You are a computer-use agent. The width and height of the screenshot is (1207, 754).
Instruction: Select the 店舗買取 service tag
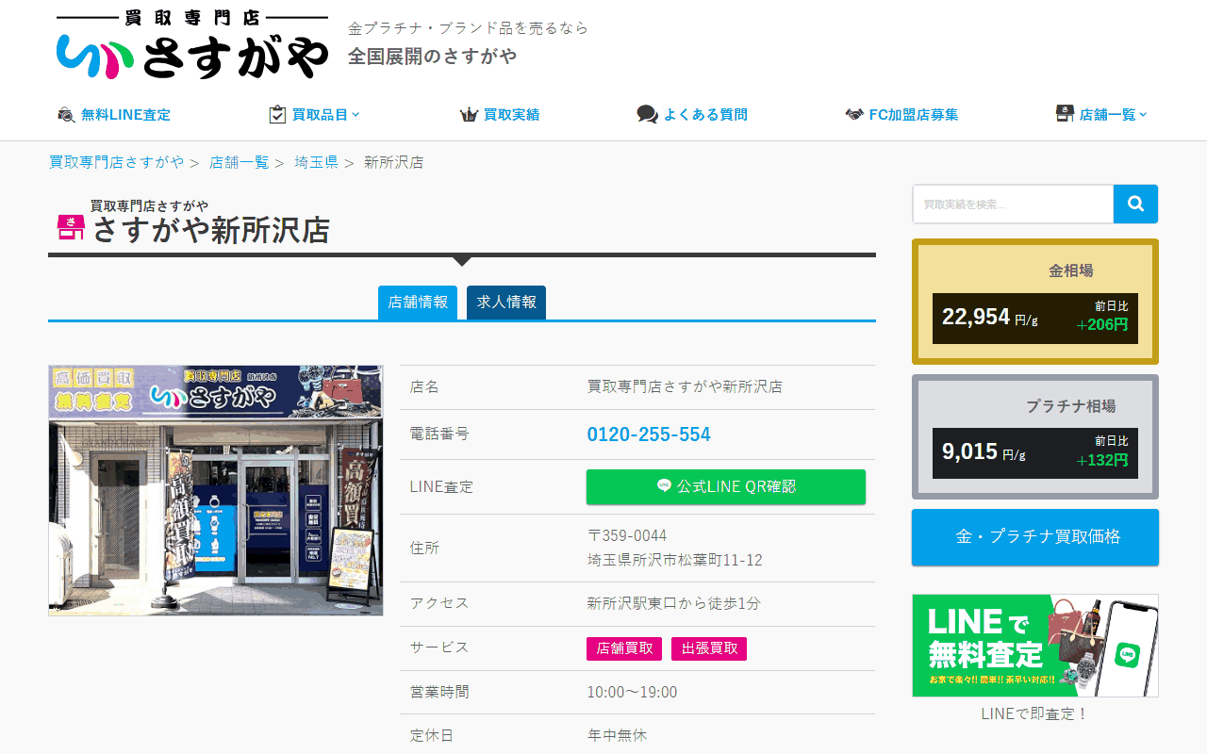point(624,648)
